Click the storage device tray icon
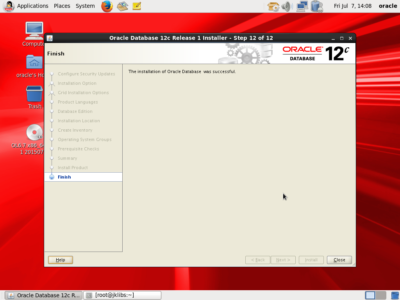This screenshot has height=300, width=400. (317, 6)
